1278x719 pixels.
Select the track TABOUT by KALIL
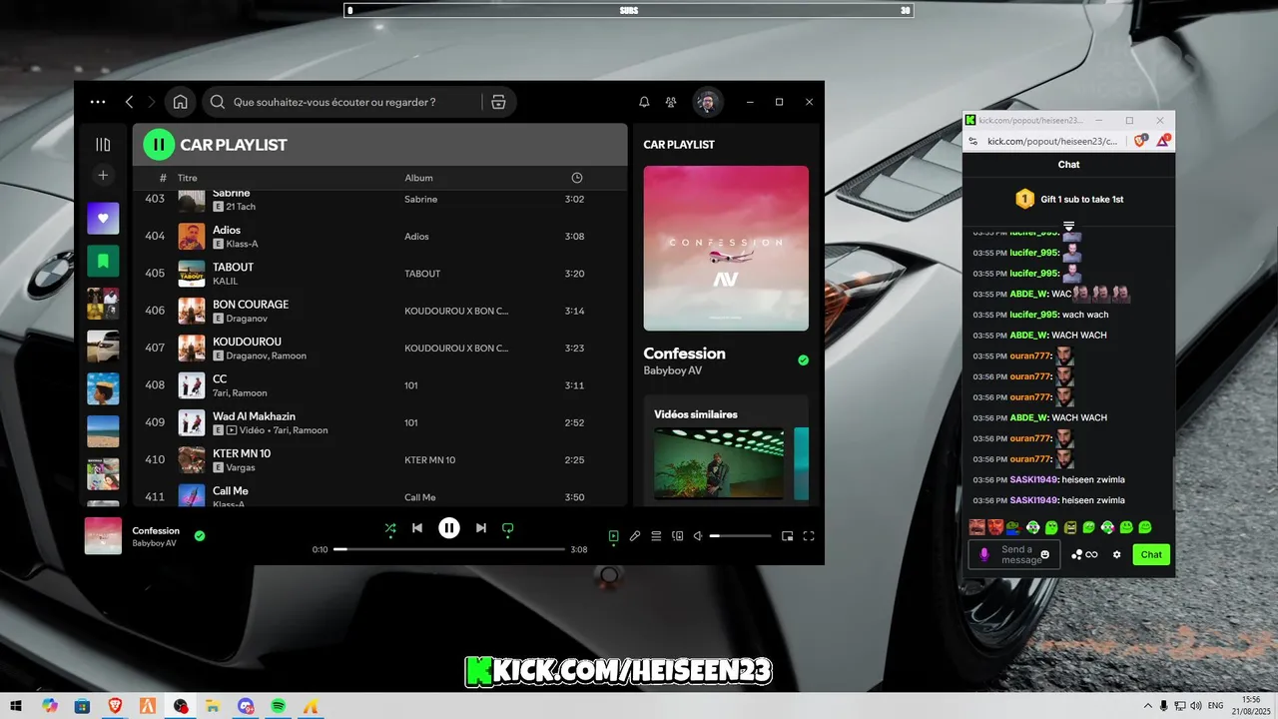(379, 274)
